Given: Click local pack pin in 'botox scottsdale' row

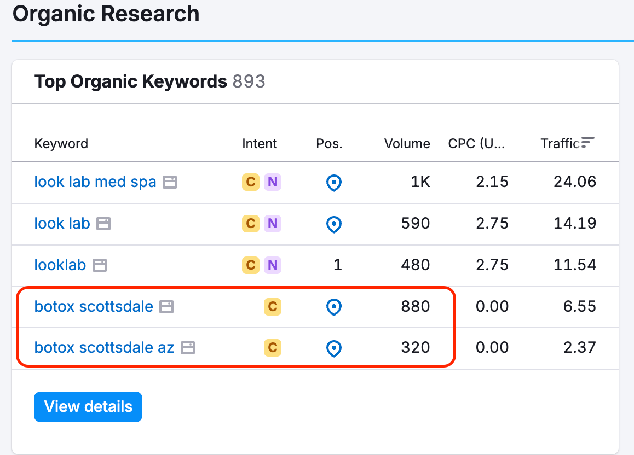Looking at the screenshot, I should point(333,307).
